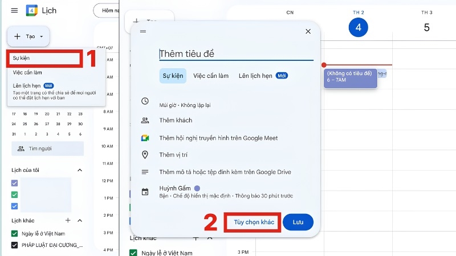This screenshot has width=456, height=256.
Task: Click the calendar icon beside Huỳnh Gấm
Action: pos(145,192)
